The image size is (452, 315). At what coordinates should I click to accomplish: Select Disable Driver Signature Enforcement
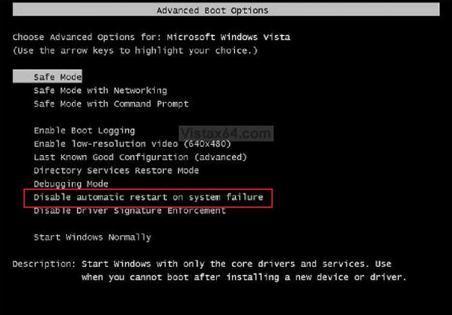coord(130,210)
